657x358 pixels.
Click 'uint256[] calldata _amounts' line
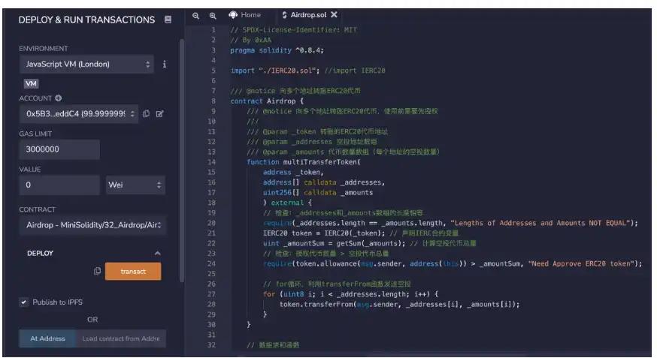318,192
